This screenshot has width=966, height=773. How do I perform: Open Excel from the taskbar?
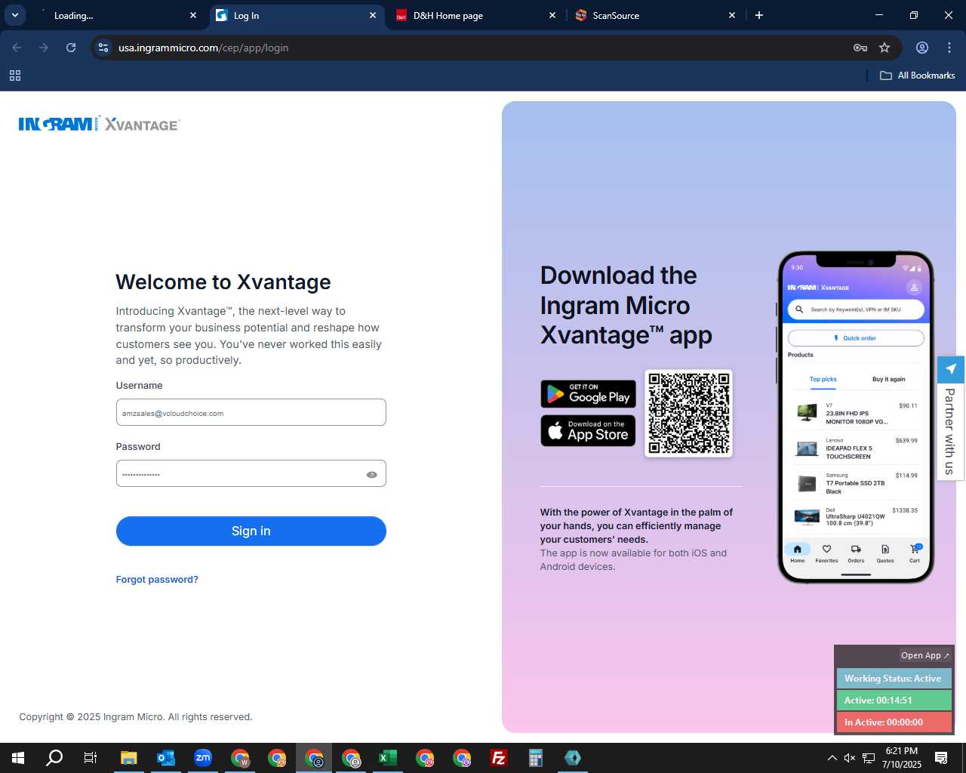coord(388,758)
